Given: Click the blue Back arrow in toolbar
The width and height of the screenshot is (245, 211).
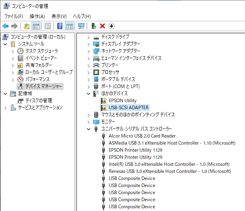Looking at the screenshot, I should 5,26.
